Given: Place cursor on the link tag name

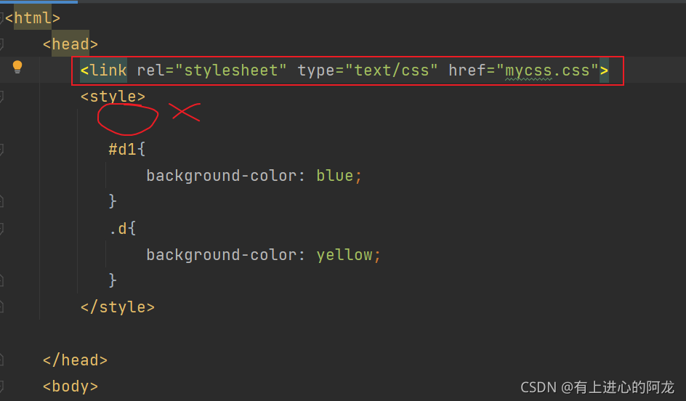Looking at the screenshot, I should pyautogui.click(x=108, y=70).
